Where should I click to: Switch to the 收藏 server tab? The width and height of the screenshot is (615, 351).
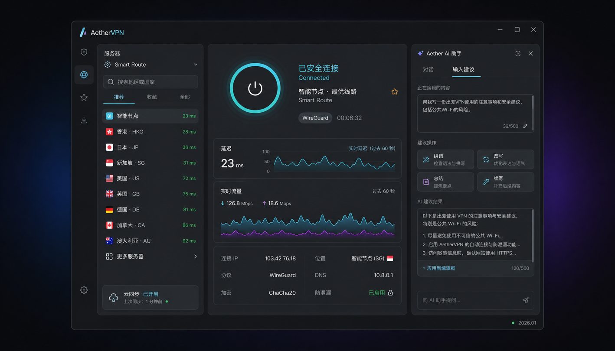point(152,97)
